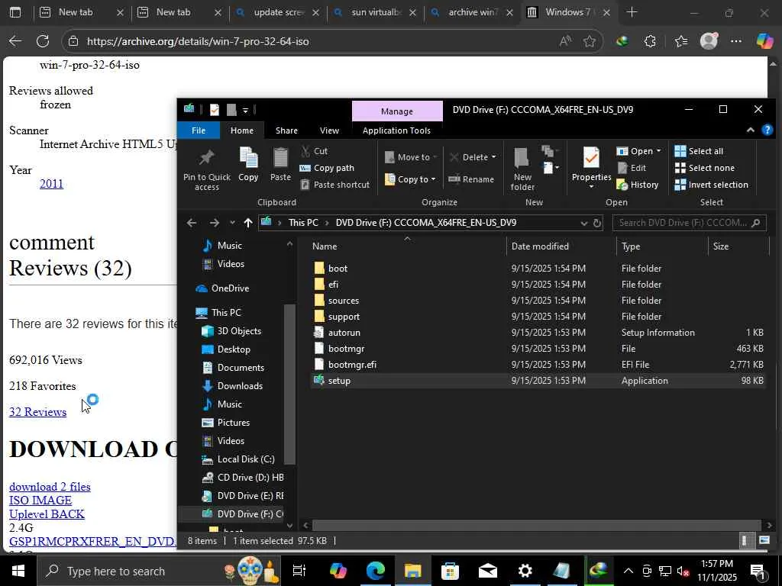Refresh the Edge browser page

[43, 41]
